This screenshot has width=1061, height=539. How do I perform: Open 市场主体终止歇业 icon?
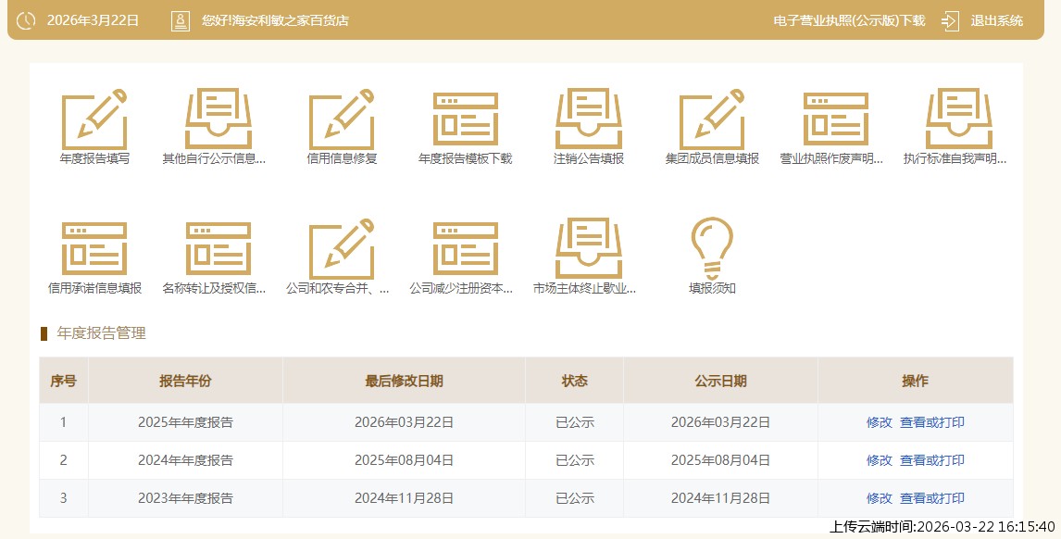(x=589, y=249)
